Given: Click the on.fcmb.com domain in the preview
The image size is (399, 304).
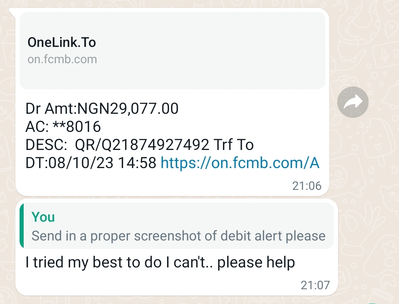Looking at the screenshot, I should click(62, 59).
